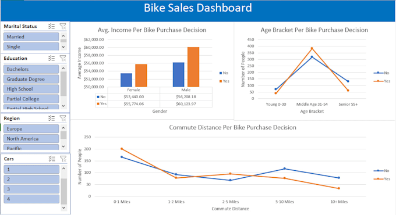The image size is (396, 215).
Task: Click Cars slicer scroll down arrow
Action: [63, 208]
